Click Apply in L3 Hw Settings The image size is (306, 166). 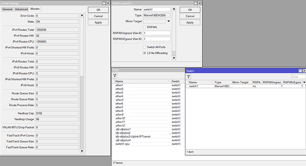pos(98,23)
